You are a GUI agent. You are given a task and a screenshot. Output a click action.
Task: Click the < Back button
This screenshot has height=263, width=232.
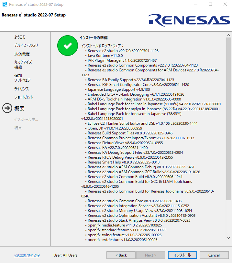tap(121, 255)
